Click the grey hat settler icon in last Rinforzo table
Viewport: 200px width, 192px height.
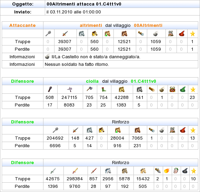185,171
